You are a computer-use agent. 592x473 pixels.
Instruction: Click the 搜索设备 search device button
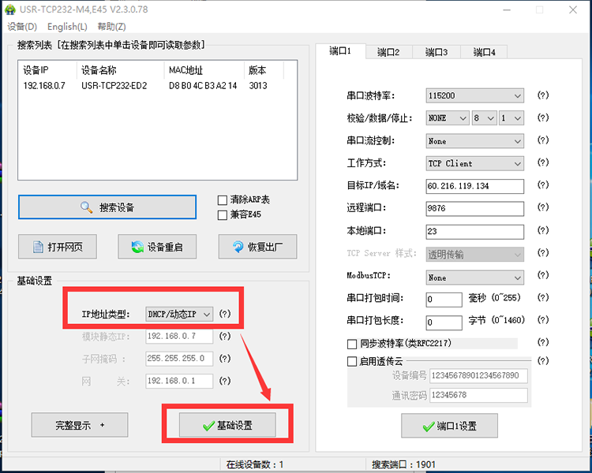click(x=107, y=207)
